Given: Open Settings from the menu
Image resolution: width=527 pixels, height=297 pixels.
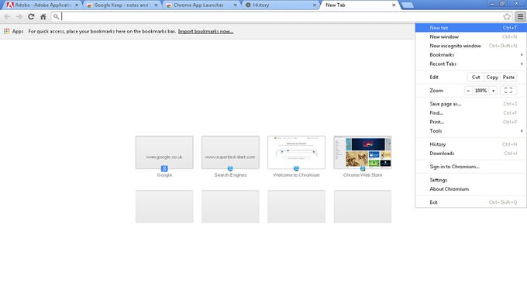Looking at the screenshot, I should 470,180.
